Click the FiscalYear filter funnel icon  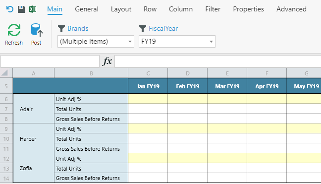(143, 28)
